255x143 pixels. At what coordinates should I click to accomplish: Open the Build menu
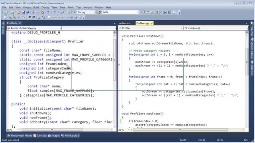coord(36,8)
